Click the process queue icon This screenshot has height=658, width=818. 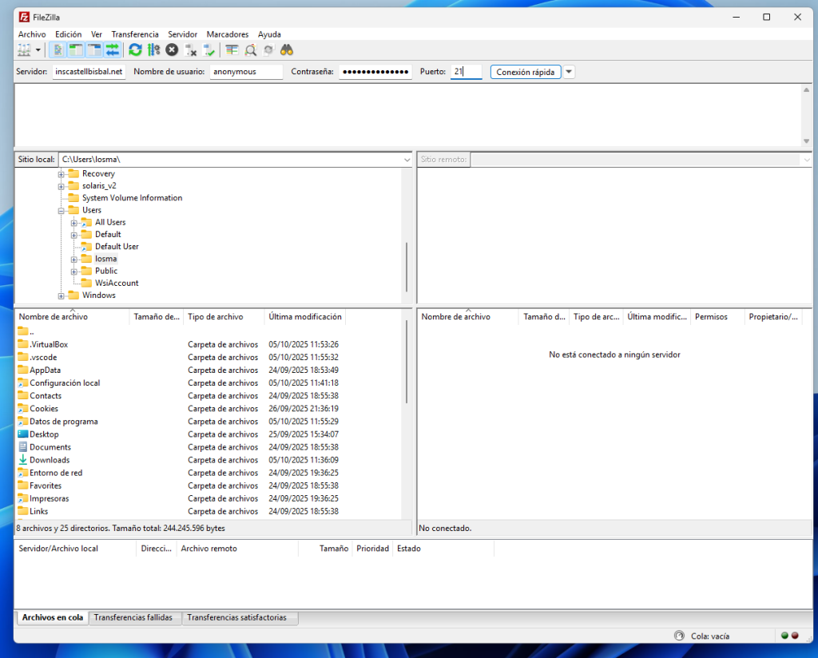(x=153, y=50)
